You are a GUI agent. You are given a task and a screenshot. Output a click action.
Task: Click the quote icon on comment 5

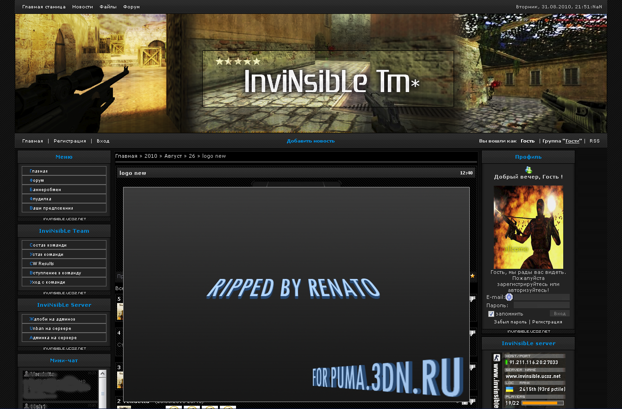tap(472, 299)
